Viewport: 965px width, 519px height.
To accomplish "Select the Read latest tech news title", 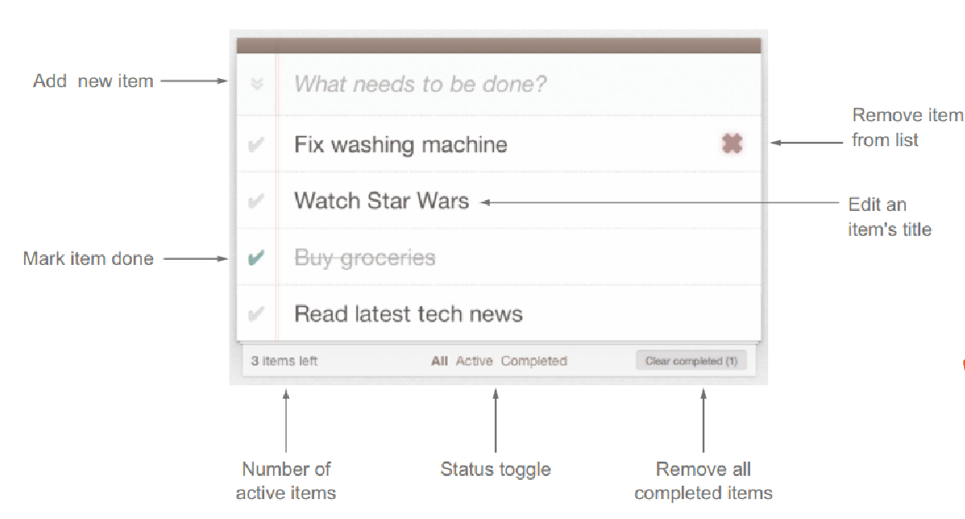I will coord(408,314).
